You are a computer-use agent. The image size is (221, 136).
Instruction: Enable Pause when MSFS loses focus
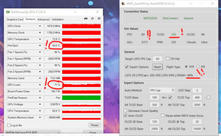click(163, 116)
